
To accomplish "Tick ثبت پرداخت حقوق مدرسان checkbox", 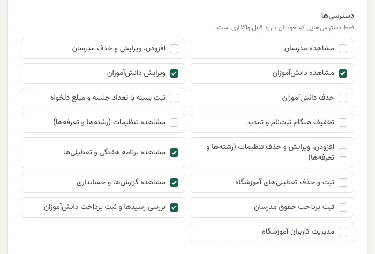I will [343, 207].
